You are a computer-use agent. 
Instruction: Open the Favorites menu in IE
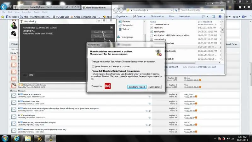[x=26, y=12]
